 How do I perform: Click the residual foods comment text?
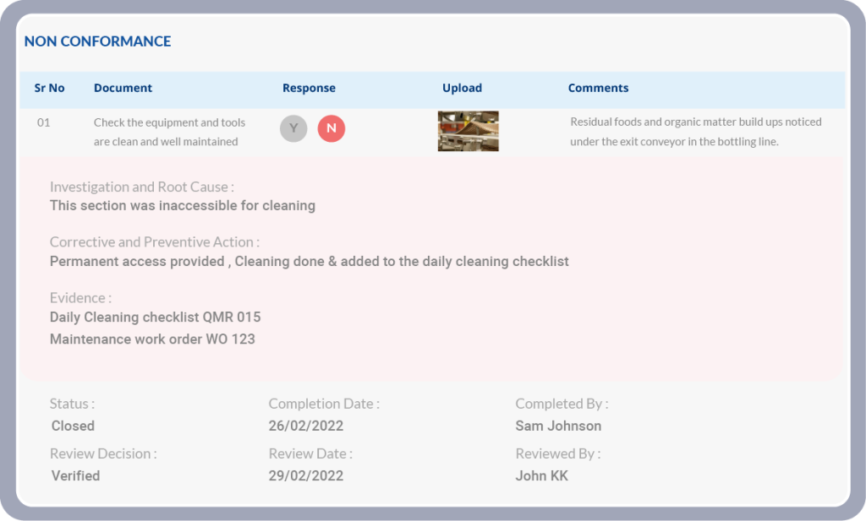click(x=695, y=132)
